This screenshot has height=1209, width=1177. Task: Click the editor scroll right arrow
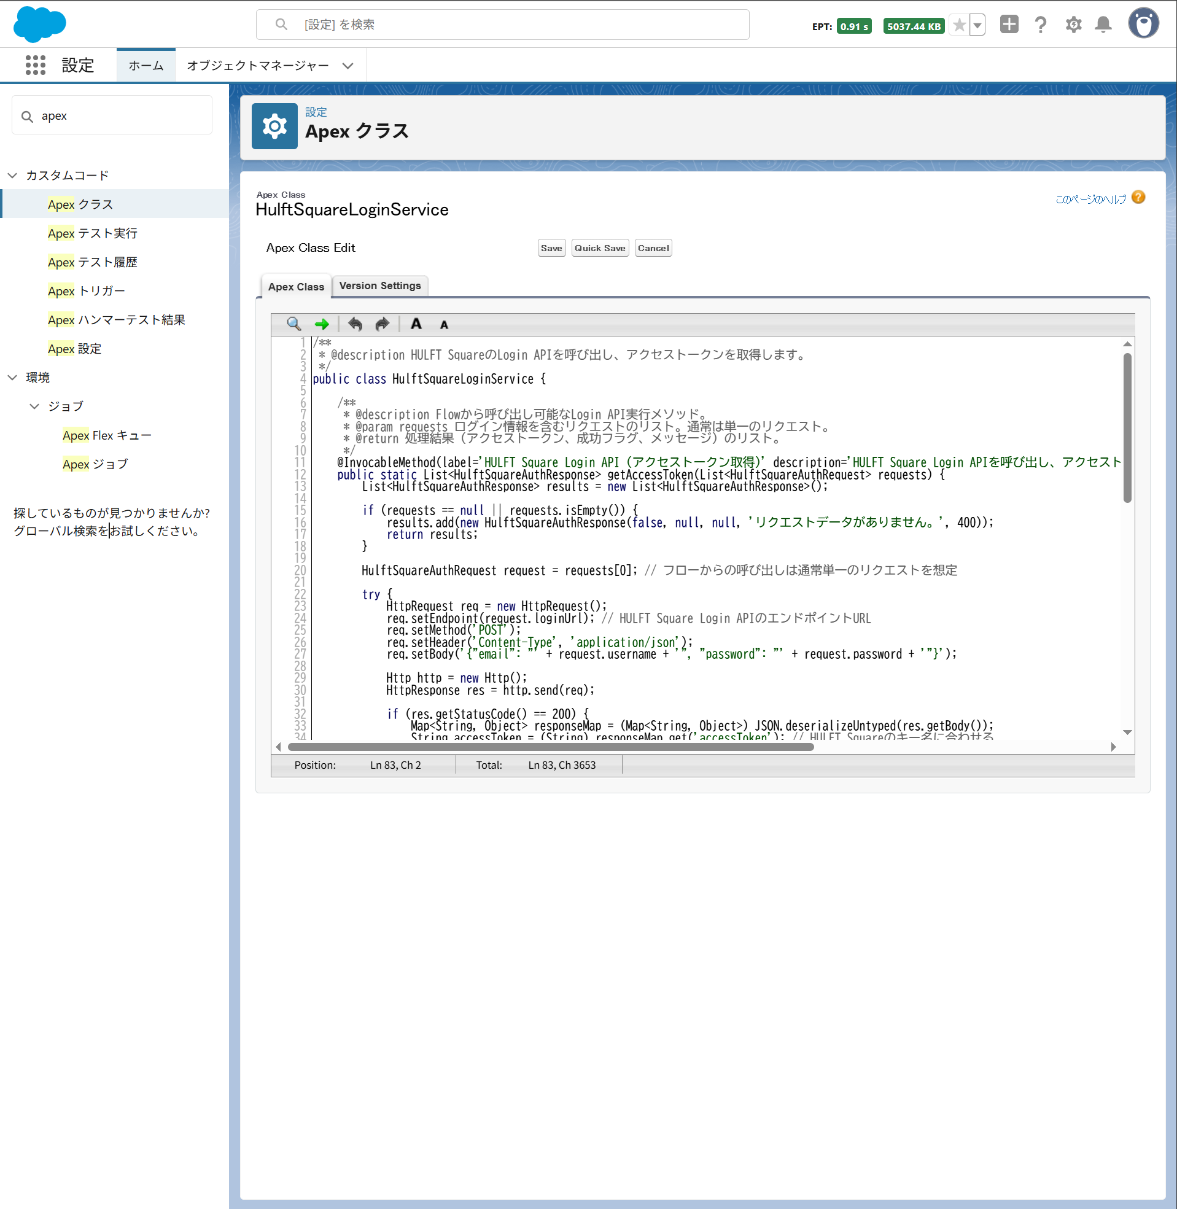click(1113, 747)
